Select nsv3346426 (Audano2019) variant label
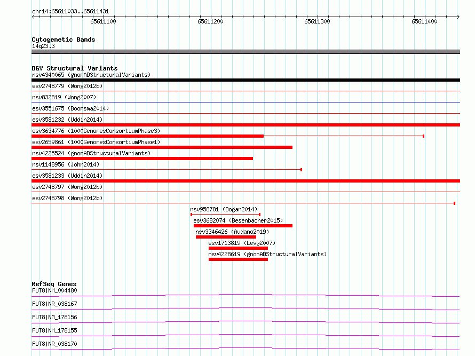Screen dimensions: 475x356 pos(232,232)
